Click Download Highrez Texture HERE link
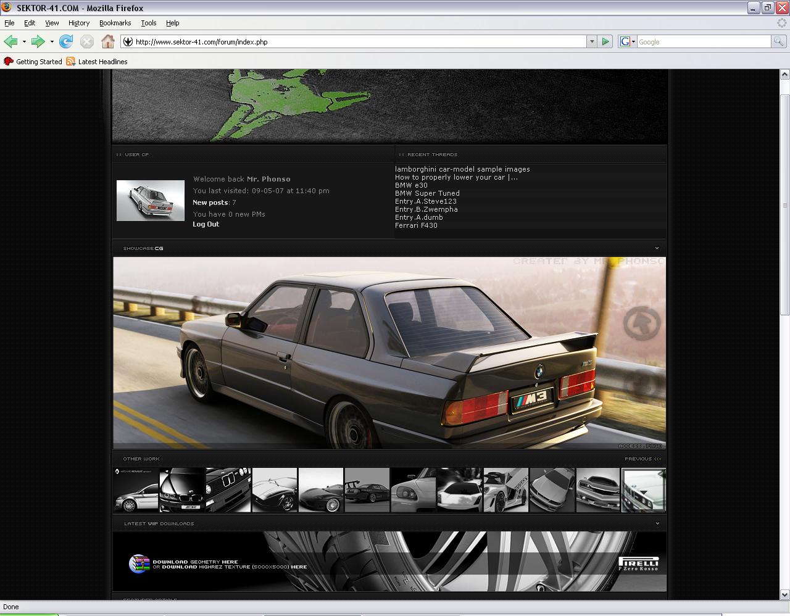This screenshot has width=790, height=616. tap(299, 567)
